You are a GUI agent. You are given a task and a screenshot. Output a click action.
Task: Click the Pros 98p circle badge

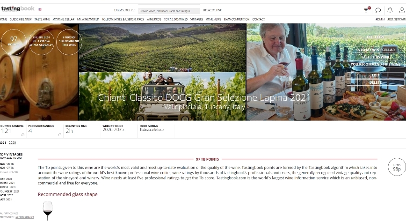(397, 167)
